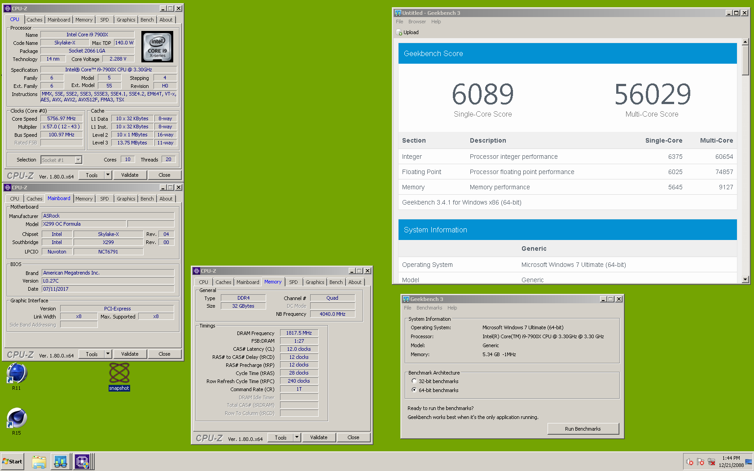Click the Memory performance row in Geekbench
This screenshot has height=471, width=754.
pyautogui.click(x=567, y=187)
